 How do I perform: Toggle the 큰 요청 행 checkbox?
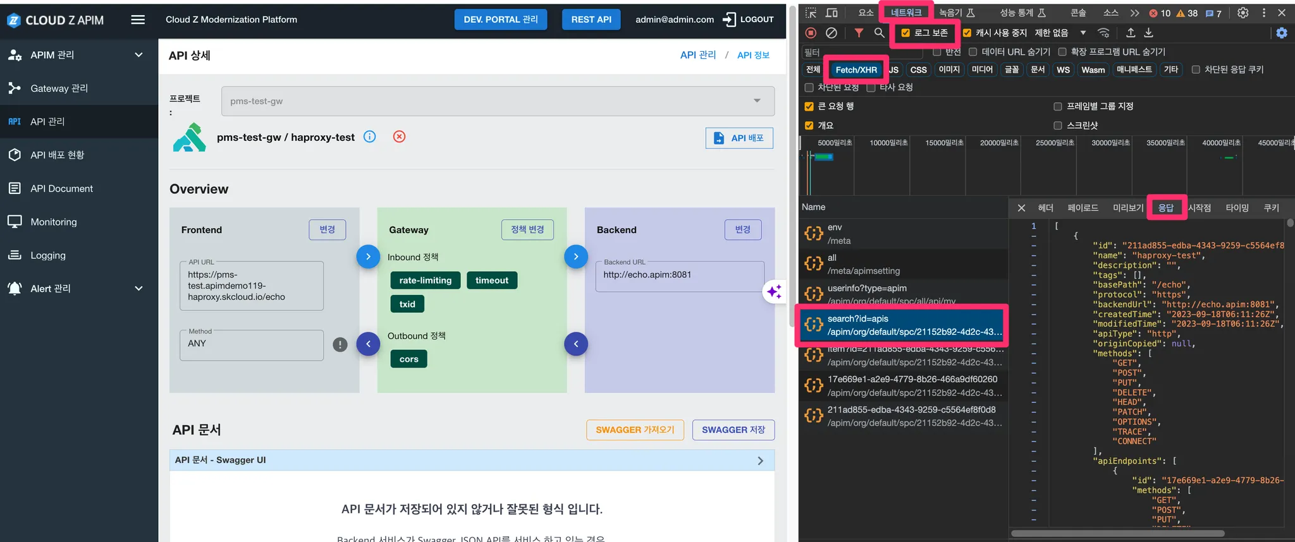[x=809, y=106]
